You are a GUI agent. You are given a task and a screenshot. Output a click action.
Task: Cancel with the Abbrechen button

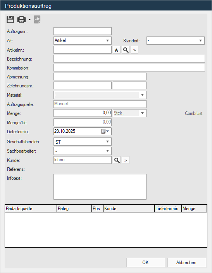(x=187, y=263)
